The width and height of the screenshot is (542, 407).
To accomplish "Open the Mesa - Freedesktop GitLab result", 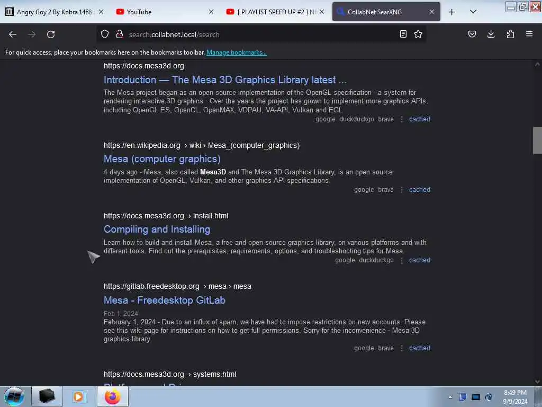I will [165, 300].
